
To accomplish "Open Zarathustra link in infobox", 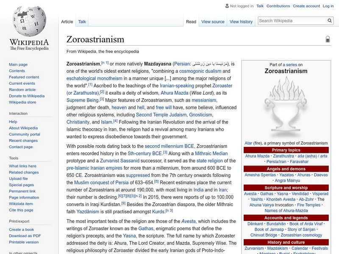I will click(283, 156).
